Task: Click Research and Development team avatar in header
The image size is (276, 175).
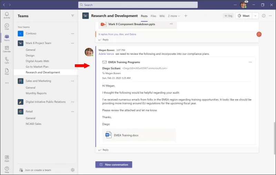Action: pyautogui.click(x=85, y=16)
